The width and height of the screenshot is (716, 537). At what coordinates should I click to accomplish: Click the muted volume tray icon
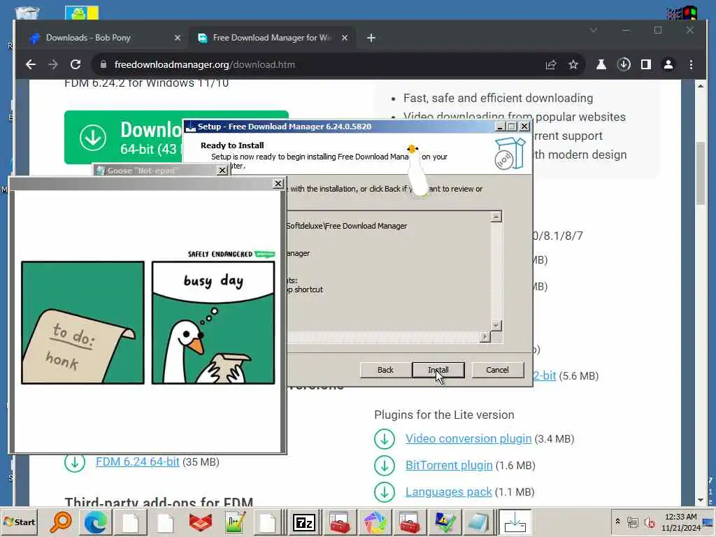tap(649, 522)
